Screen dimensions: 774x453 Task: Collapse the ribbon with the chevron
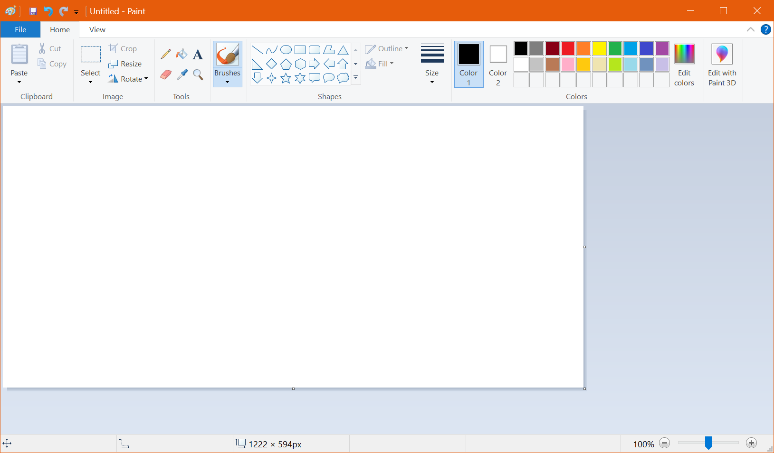click(x=751, y=29)
